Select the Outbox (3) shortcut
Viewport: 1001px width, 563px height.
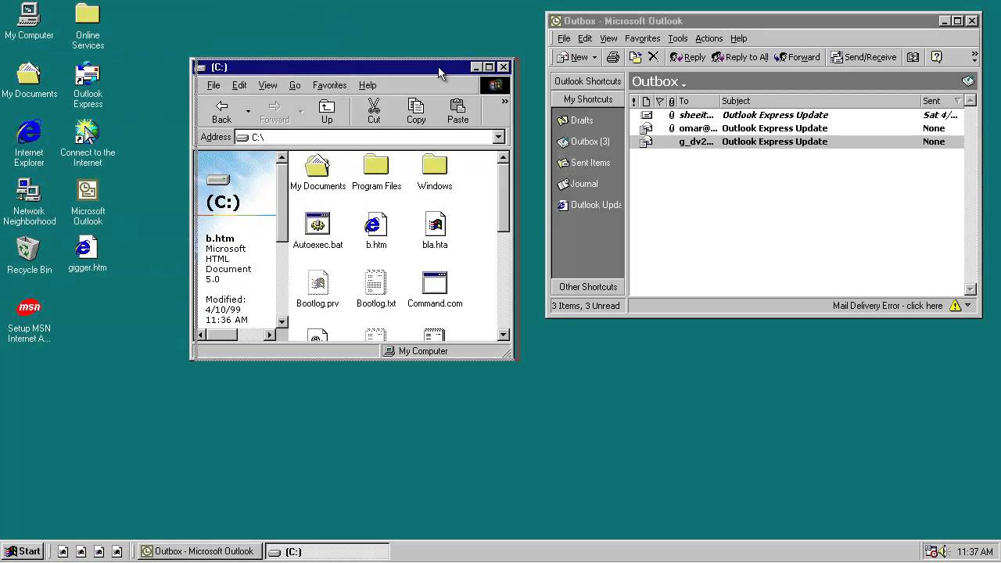583,142
